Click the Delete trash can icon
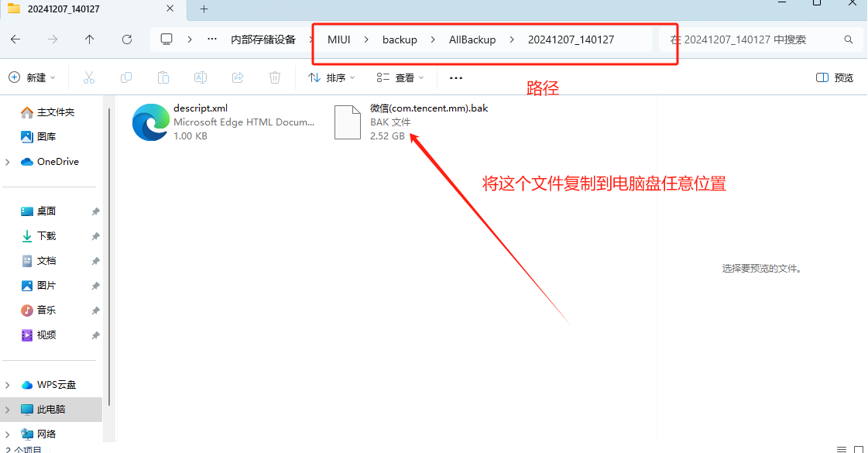 click(275, 78)
